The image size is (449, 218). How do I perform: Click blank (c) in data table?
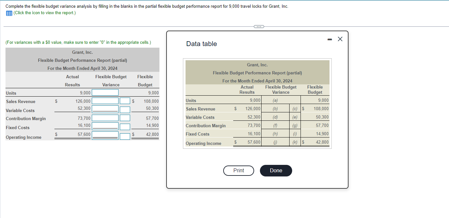click(295, 109)
